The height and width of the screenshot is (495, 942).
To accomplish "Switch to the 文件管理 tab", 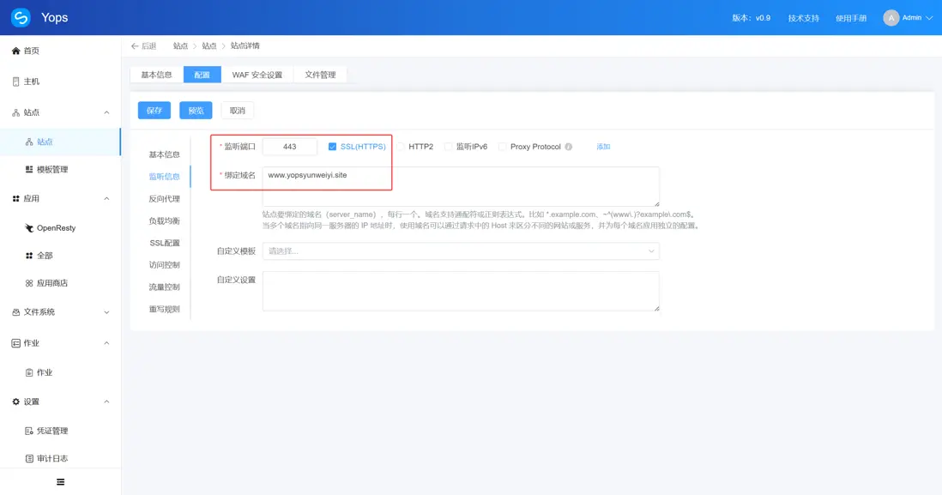I will [x=320, y=75].
